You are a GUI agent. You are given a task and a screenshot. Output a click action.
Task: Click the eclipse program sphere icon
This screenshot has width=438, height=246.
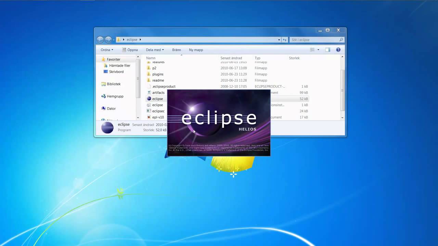click(x=149, y=99)
